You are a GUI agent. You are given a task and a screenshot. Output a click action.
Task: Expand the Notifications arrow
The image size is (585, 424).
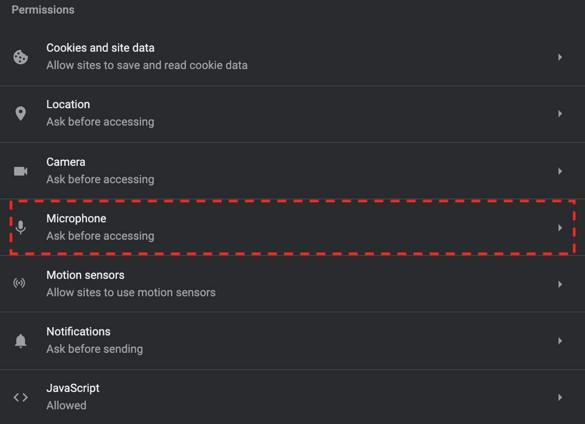point(560,341)
